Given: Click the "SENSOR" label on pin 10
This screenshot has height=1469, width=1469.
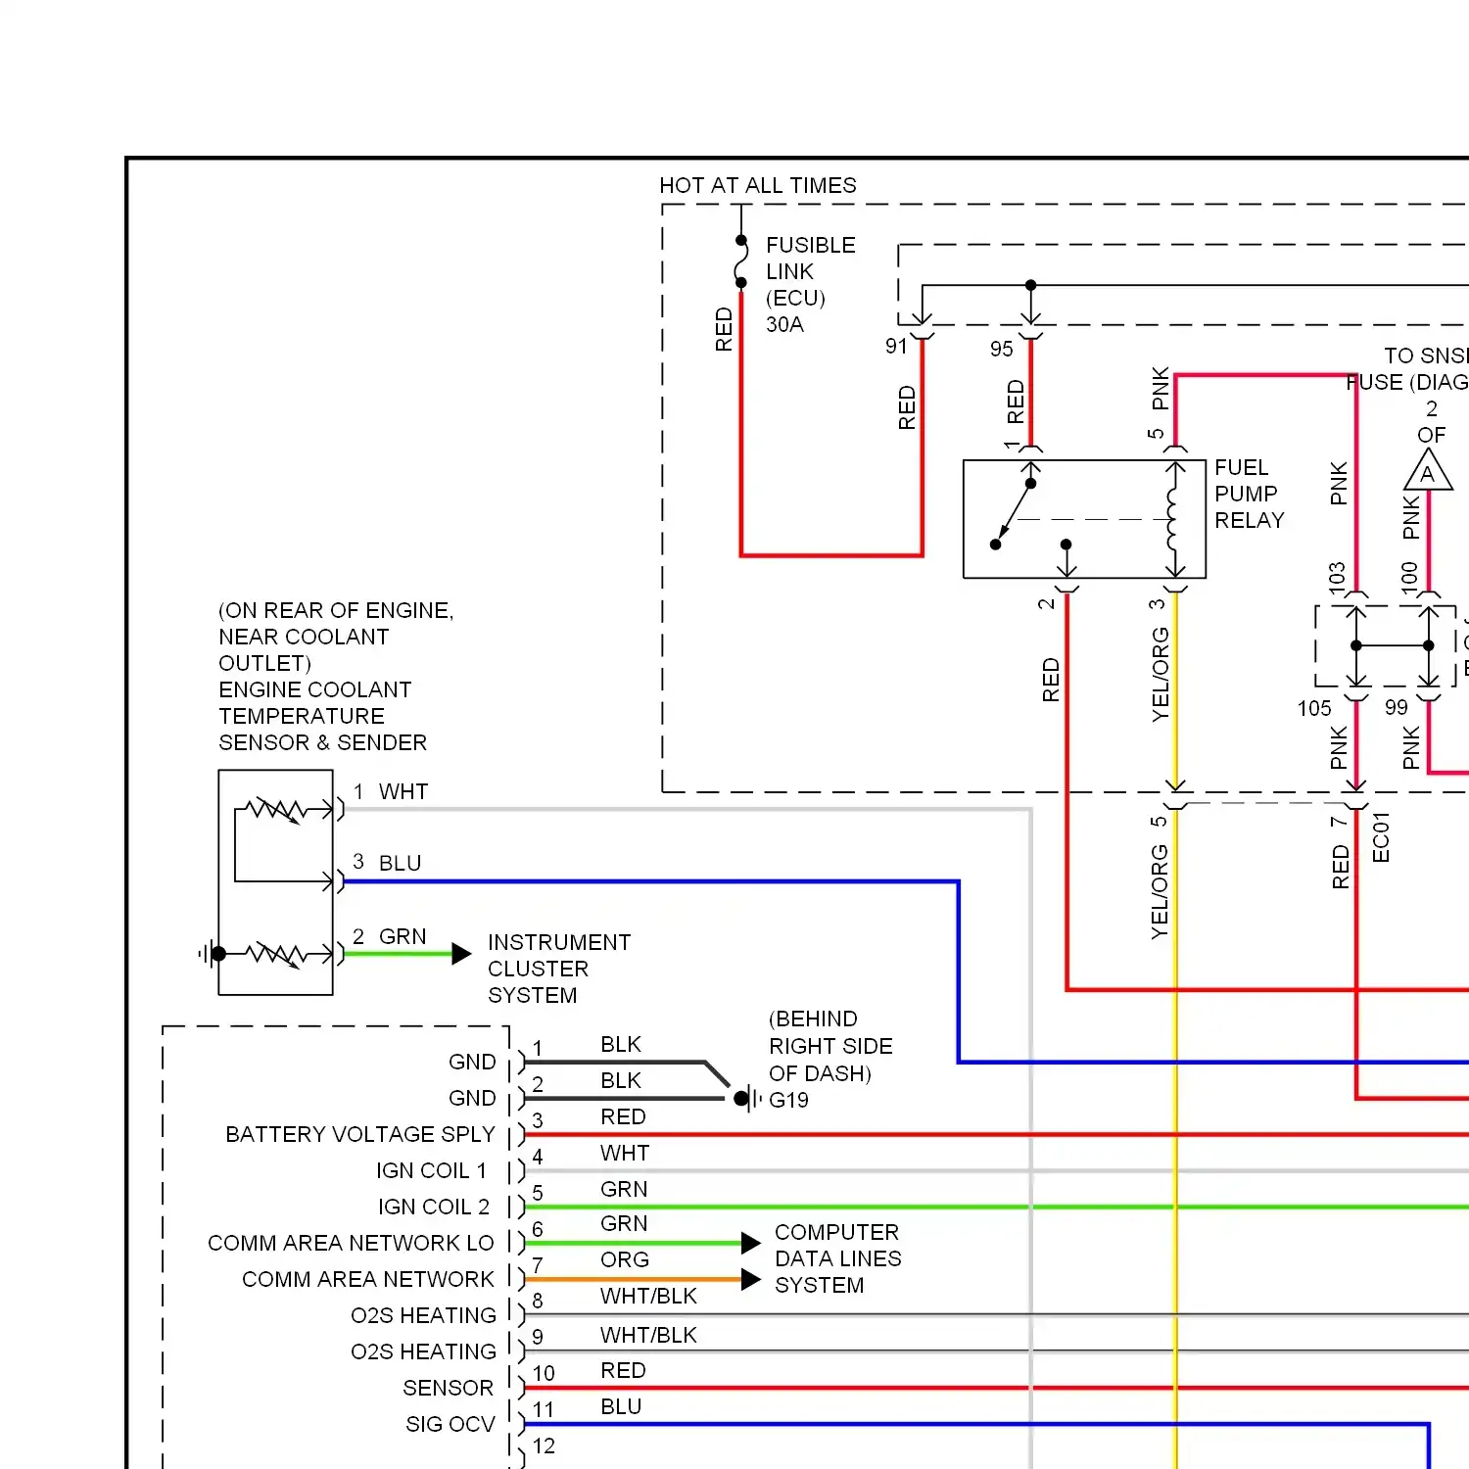Looking at the screenshot, I should tap(448, 1388).
